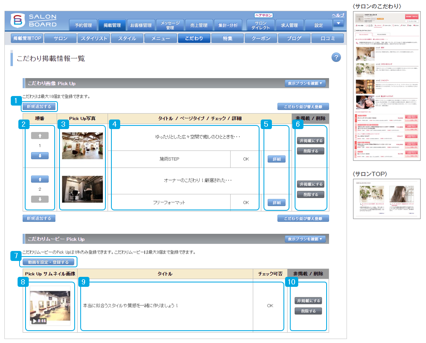This screenshot has width=426, height=343.
Task: Open the first Pick Up salon photo
Action: click(x=82, y=146)
